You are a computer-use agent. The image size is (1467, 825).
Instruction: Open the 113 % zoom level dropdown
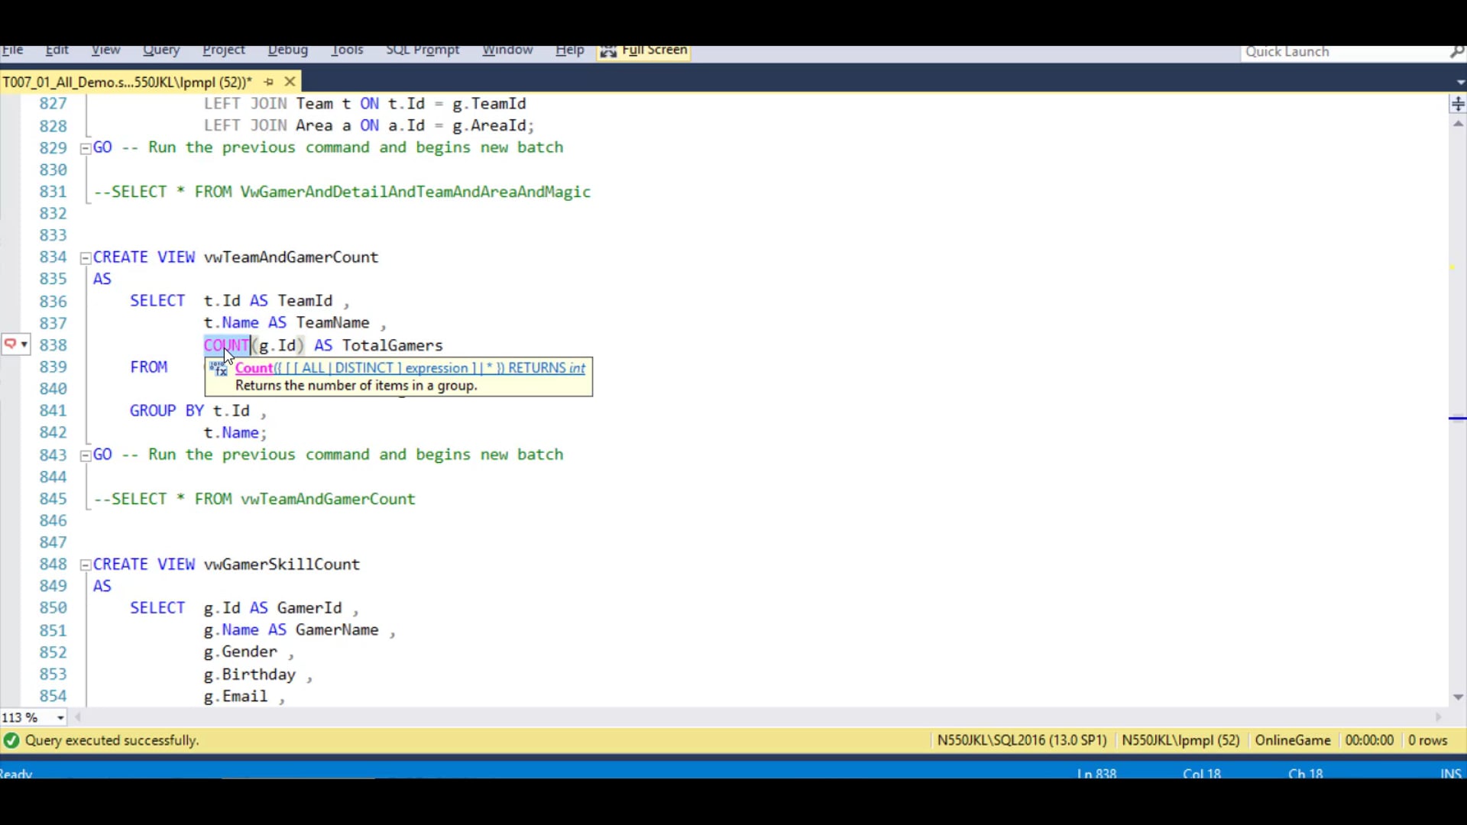point(60,718)
